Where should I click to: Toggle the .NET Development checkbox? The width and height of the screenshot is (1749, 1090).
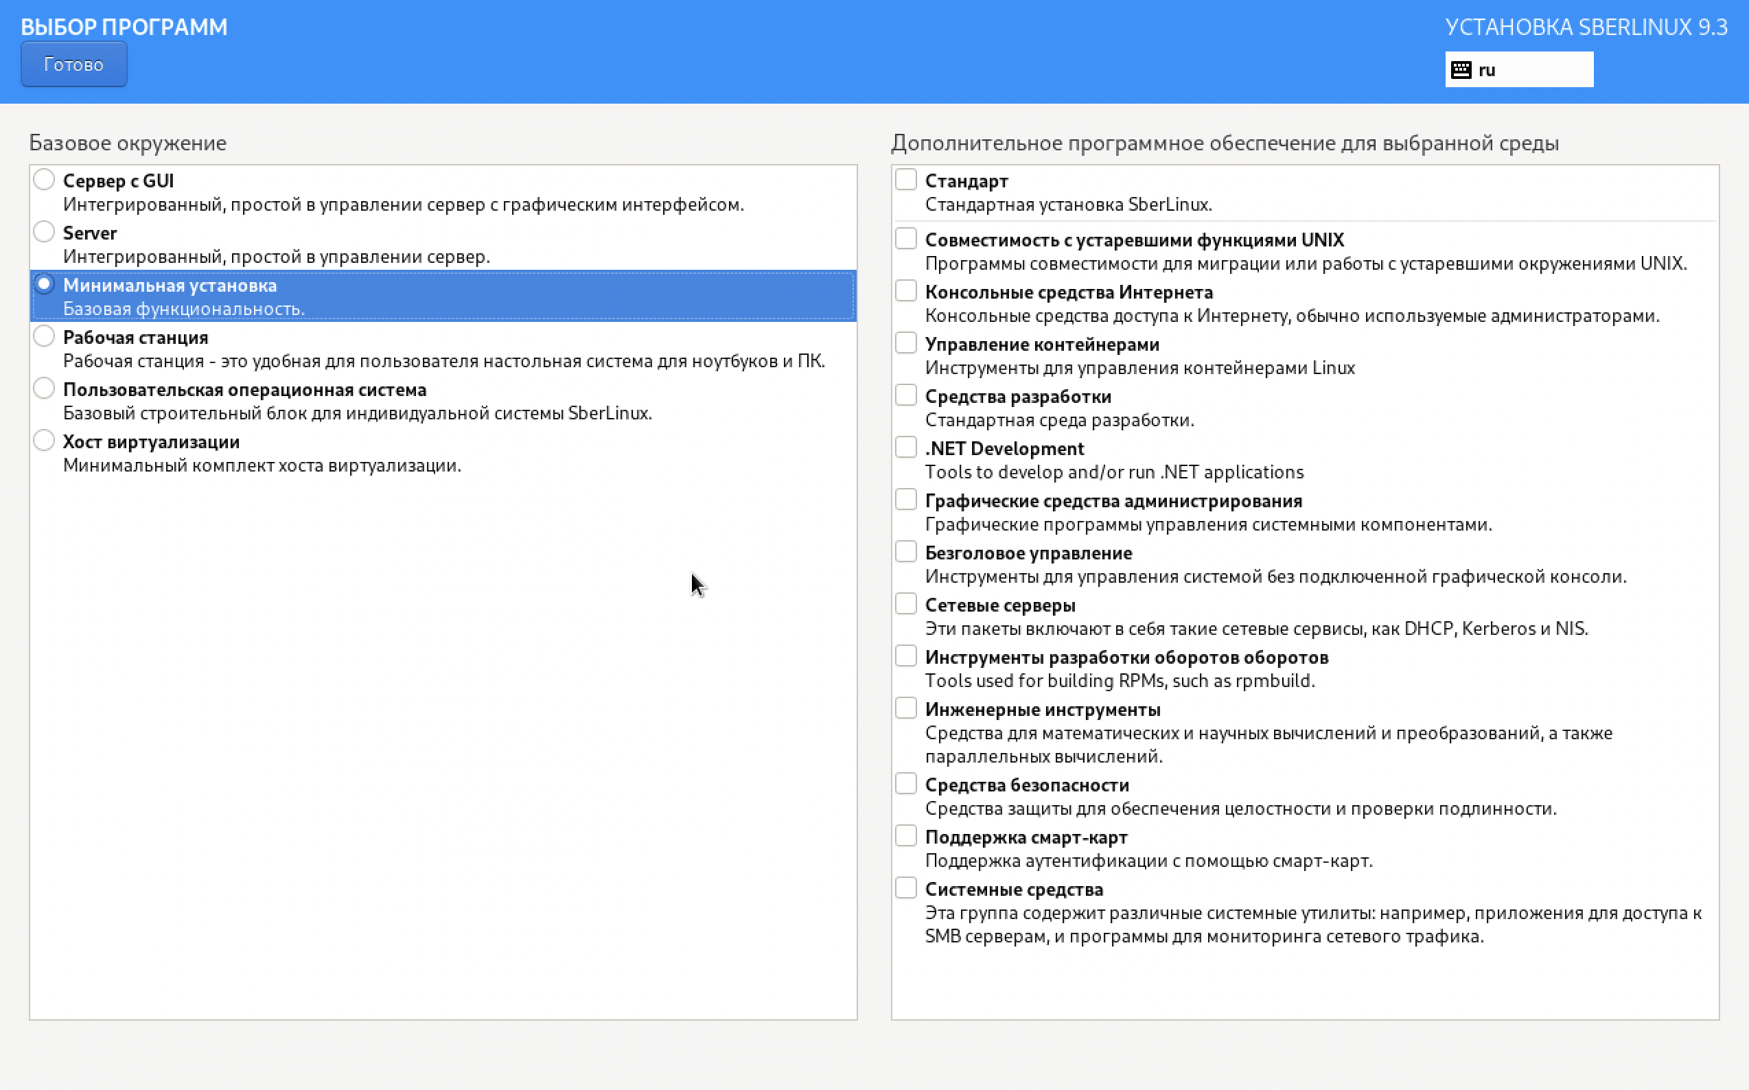click(905, 448)
